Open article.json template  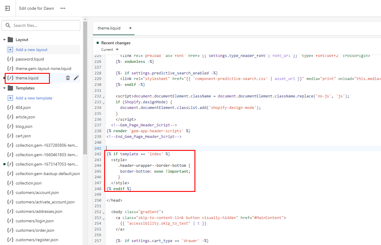[25, 117]
